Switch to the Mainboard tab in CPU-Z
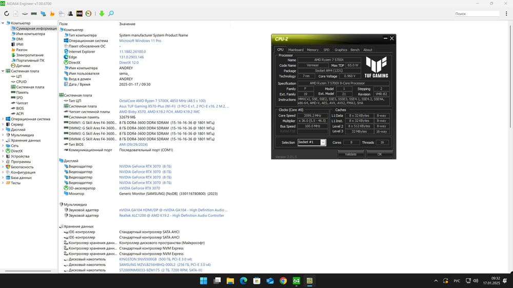This screenshot has width=513, height=288. point(296,50)
